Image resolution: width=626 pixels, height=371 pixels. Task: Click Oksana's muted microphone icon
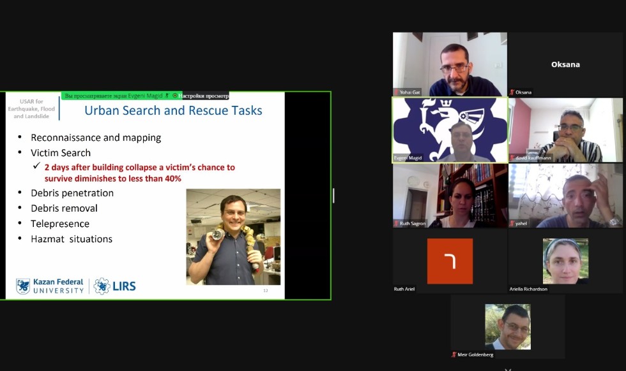pyautogui.click(x=512, y=92)
